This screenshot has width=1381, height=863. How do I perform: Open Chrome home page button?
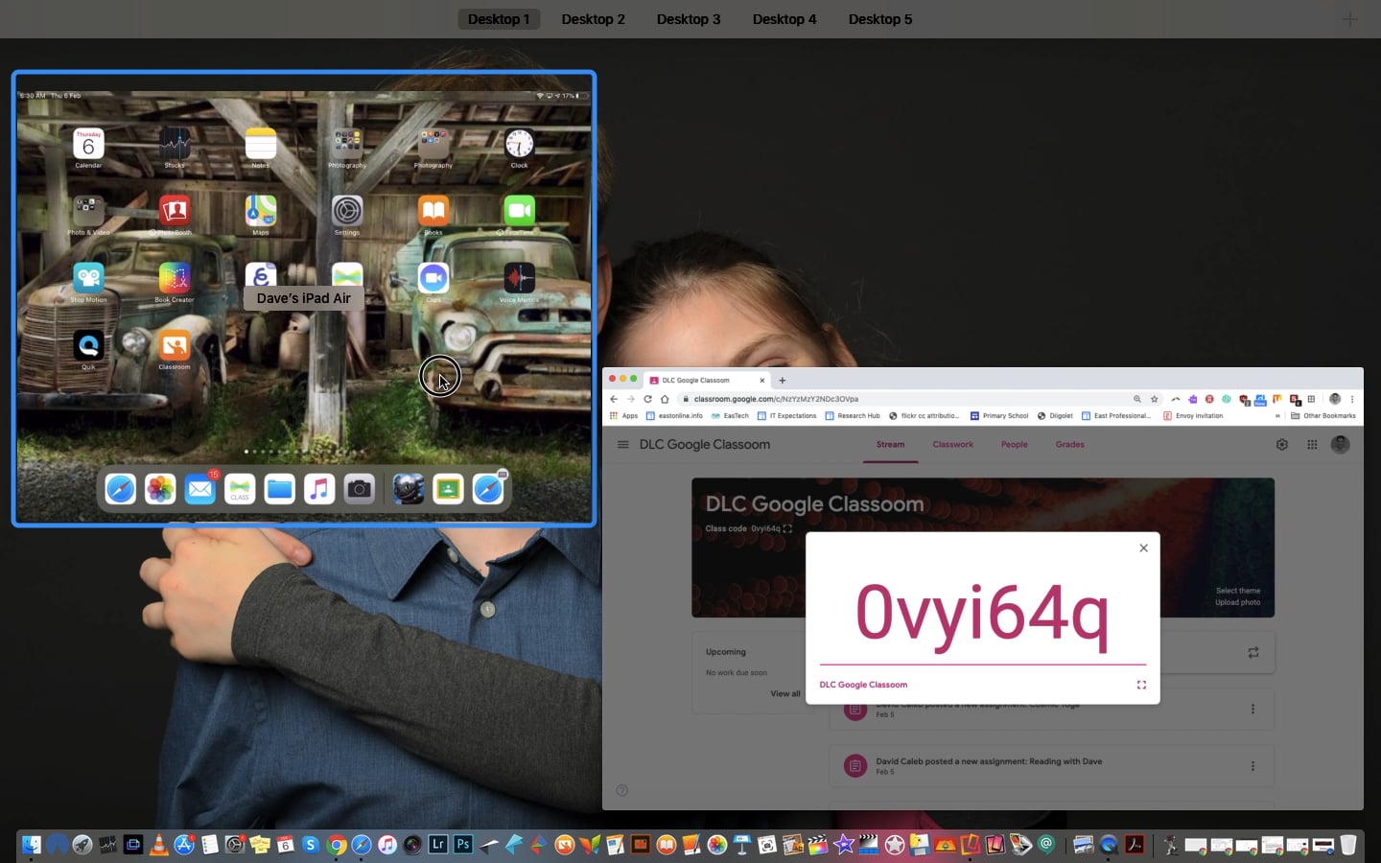tap(665, 399)
